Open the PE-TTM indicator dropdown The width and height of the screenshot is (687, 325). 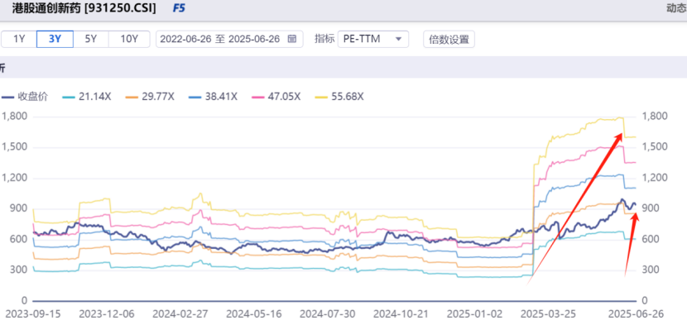pos(373,39)
